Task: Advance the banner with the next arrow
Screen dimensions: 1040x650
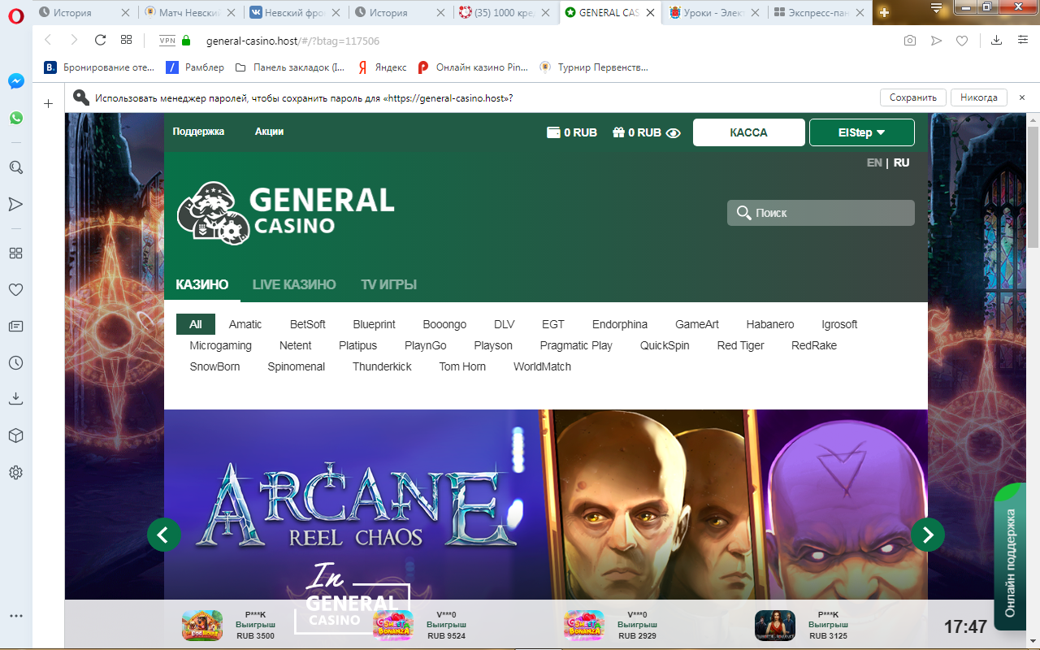Action: coord(927,535)
